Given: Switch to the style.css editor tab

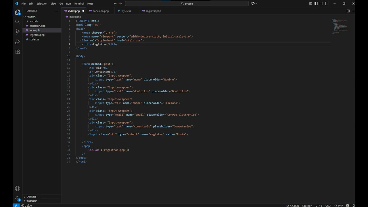Looking at the screenshot, I should 126,11.
